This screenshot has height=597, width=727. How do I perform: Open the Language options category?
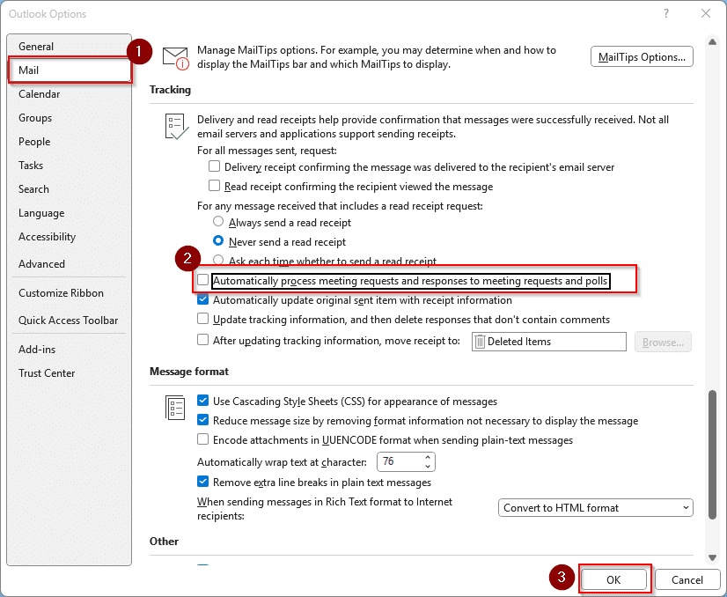70,213
